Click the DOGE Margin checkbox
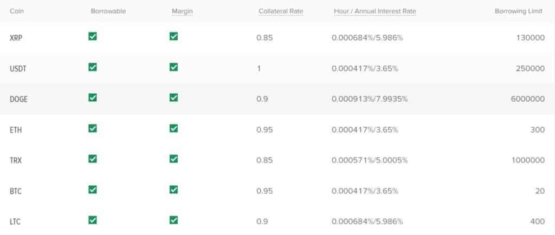 [x=173, y=97]
